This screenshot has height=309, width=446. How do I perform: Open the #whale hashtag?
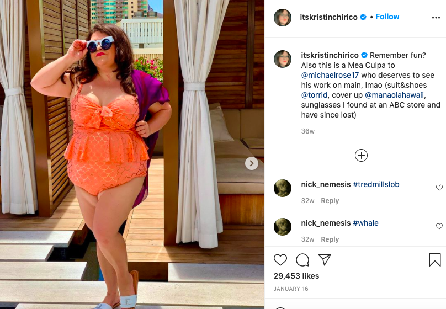[365, 223]
